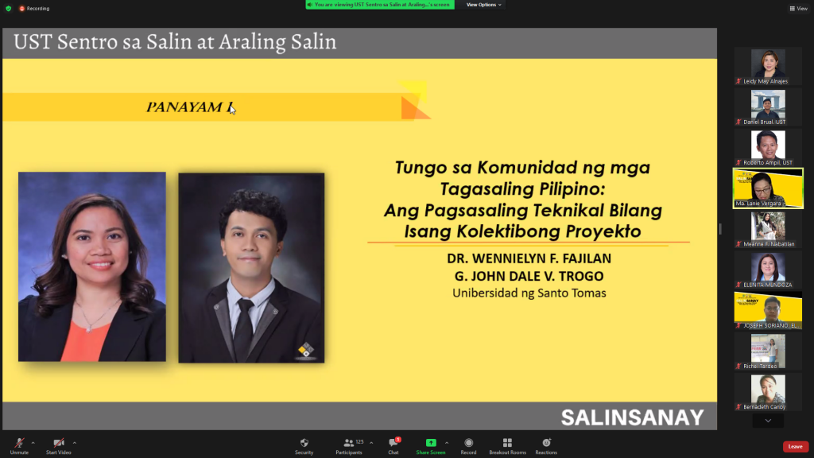Click the green encryption shield icon
814x458 pixels.
[8, 8]
